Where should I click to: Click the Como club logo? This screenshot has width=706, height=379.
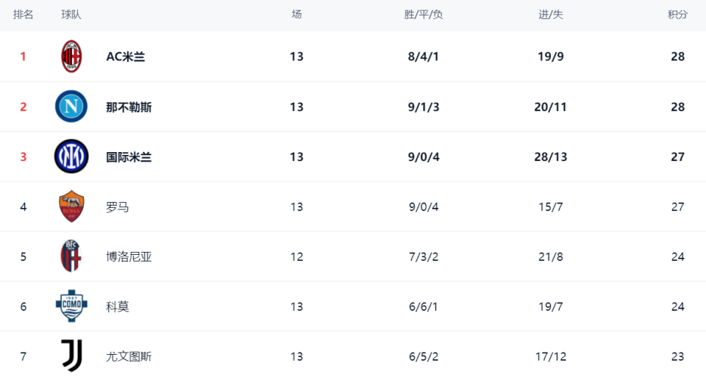point(71,306)
